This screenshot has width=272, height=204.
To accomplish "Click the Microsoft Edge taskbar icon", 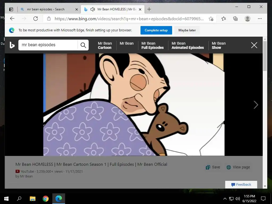I will 59,199.
